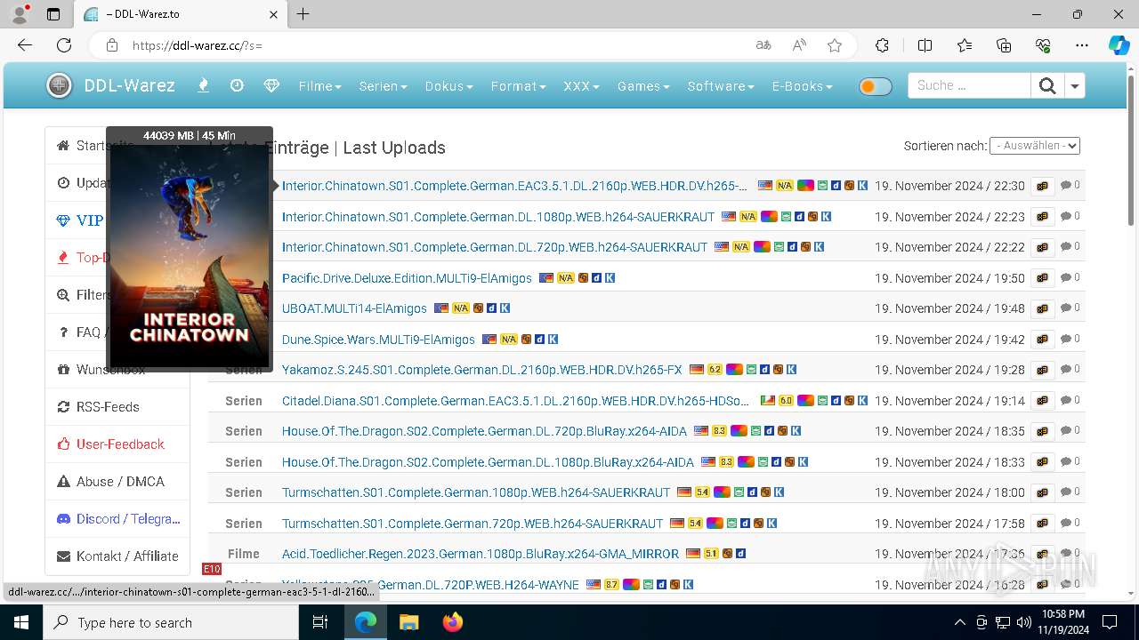Open the browser extensions puzzle icon
Image resolution: width=1139 pixels, height=640 pixels.
(x=882, y=45)
